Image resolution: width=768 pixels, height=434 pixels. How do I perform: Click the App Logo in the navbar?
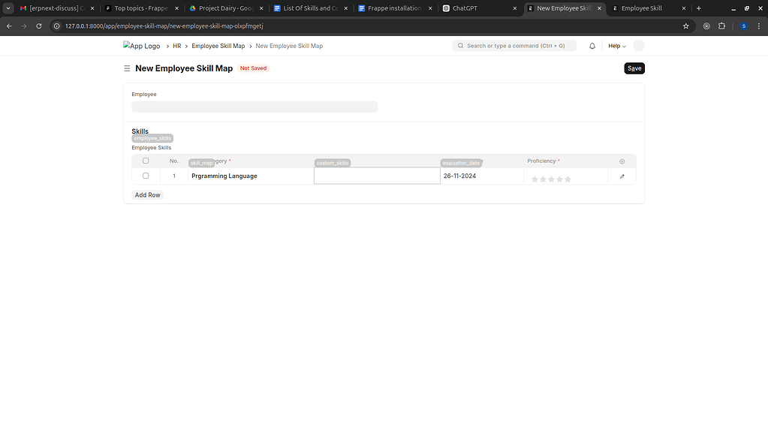(x=141, y=45)
